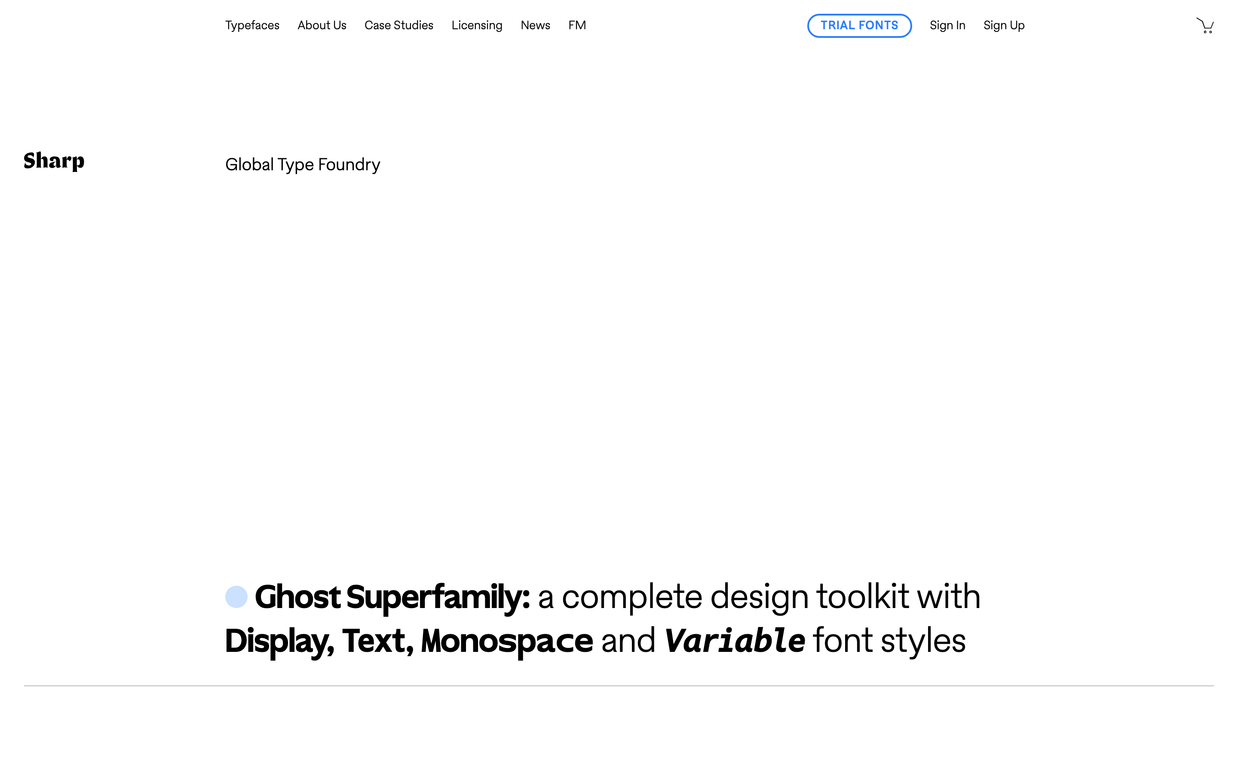Open the shopping cart icon

[x=1205, y=26]
